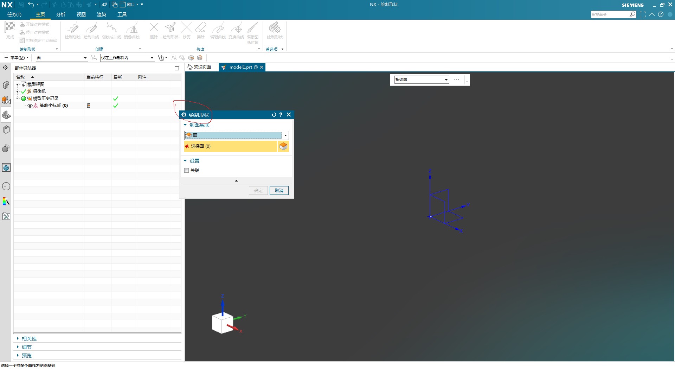Screen dimensions: 675x369
Task: Click the undo arrow icon
Action: [31, 5]
